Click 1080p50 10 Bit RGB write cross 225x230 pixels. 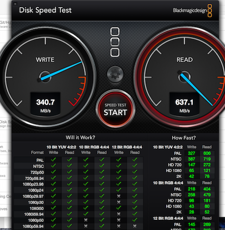(x=86, y=220)
